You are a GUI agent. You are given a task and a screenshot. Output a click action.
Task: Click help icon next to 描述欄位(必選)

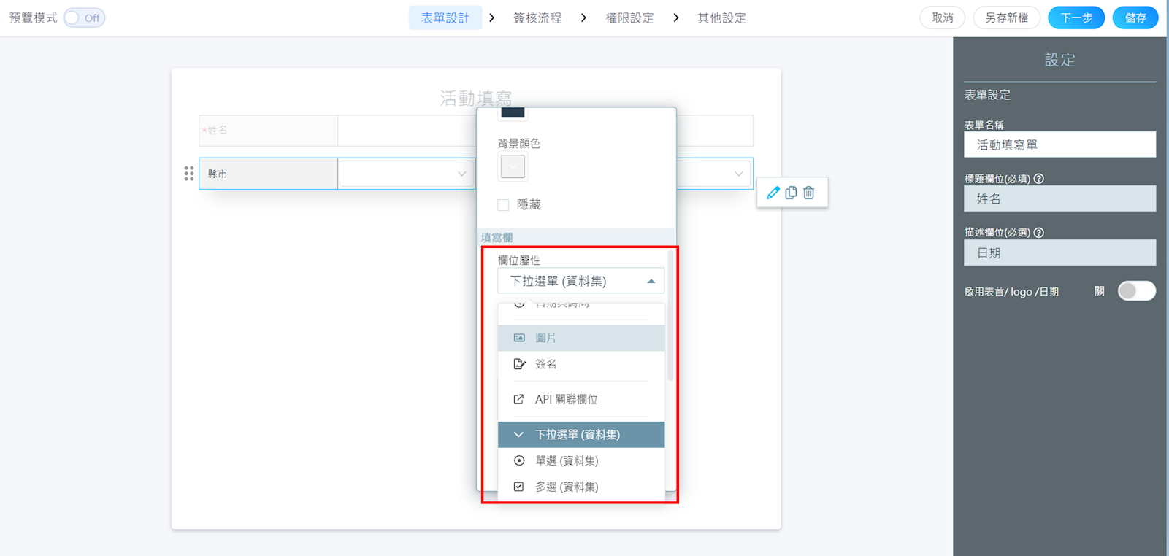(1039, 233)
